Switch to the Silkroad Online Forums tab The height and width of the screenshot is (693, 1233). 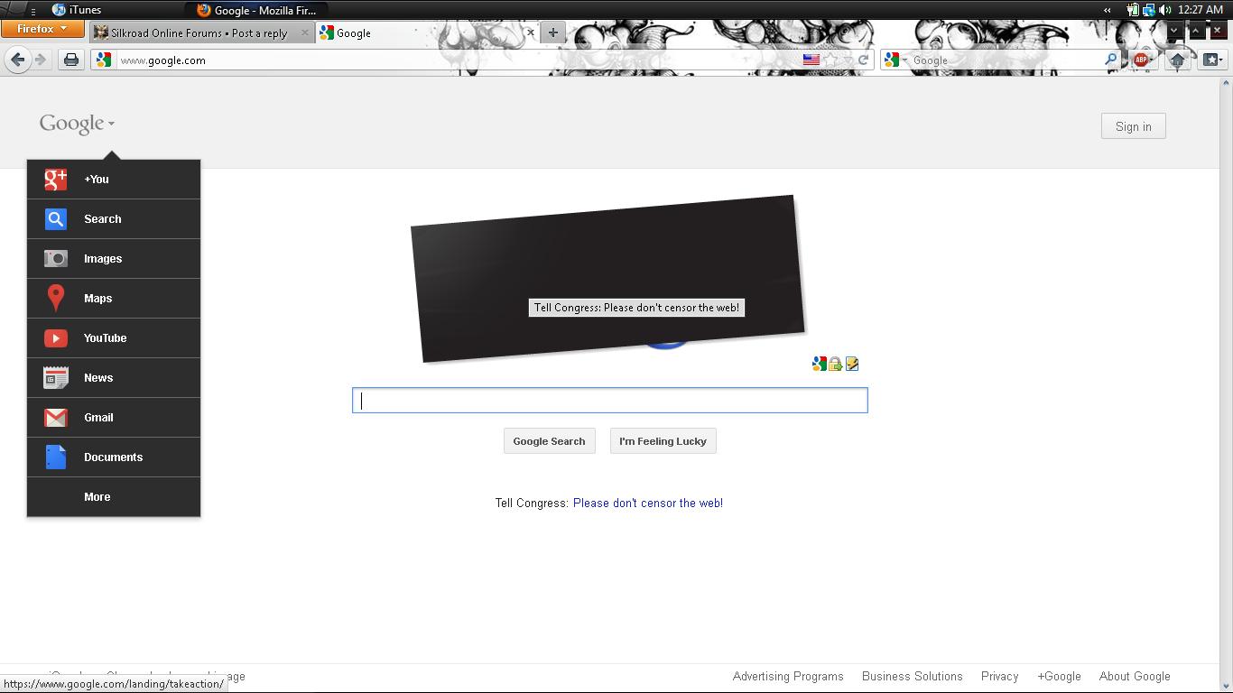pyautogui.click(x=199, y=33)
